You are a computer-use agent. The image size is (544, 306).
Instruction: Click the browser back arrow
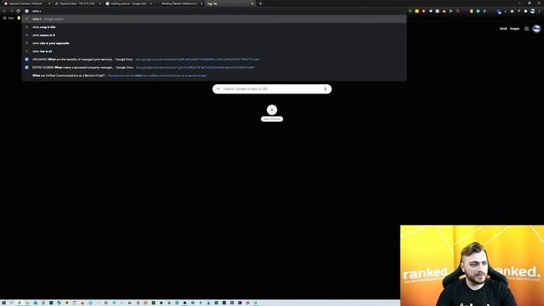[4, 11]
